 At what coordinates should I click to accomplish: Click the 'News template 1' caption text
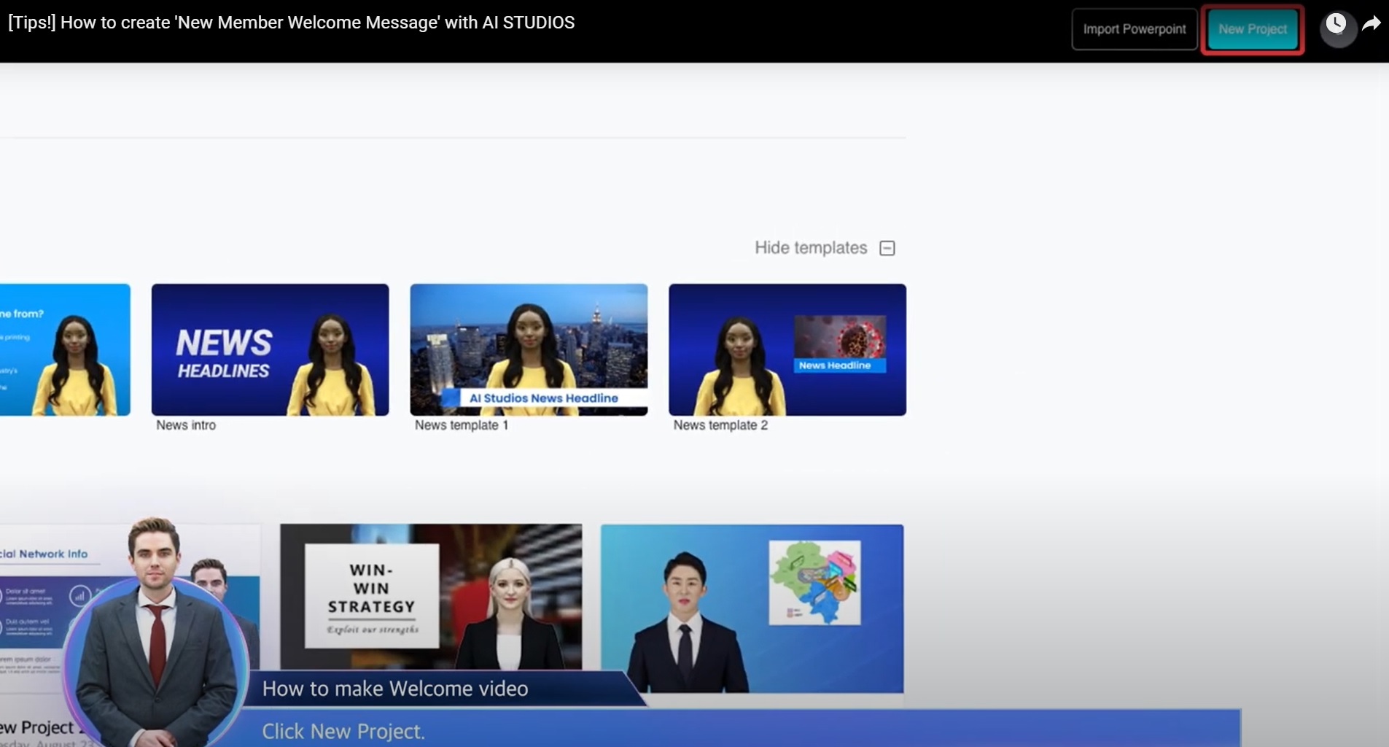click(x=462, y=425)
